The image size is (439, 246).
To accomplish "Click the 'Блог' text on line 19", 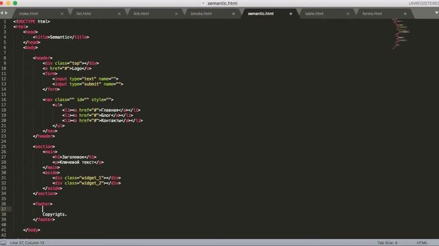I will click(x=106, y=115).
